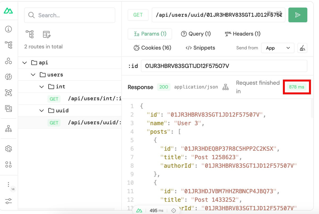Collapse the uuid folder chevron
Screen dimensions: 319x214
coord(41,111)
